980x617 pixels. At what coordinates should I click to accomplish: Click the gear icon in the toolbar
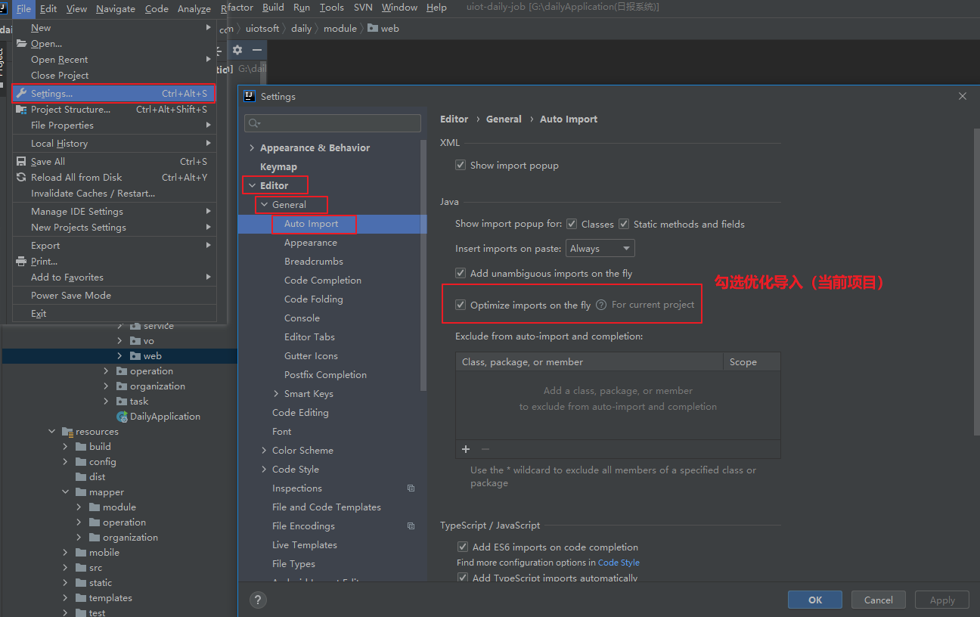[x=237, y=50]
